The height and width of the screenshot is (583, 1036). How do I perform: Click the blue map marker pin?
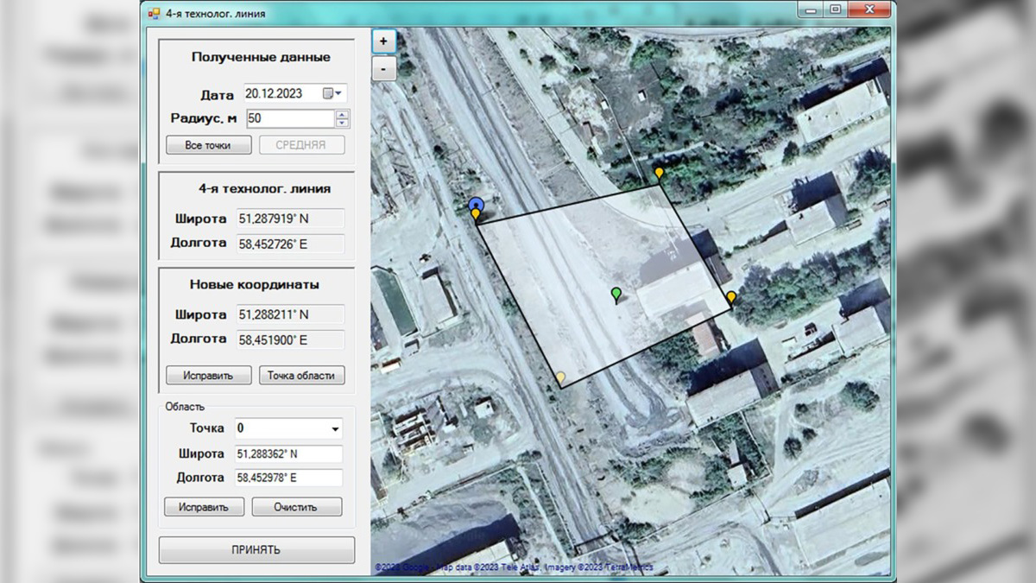(x=476, y=205)
